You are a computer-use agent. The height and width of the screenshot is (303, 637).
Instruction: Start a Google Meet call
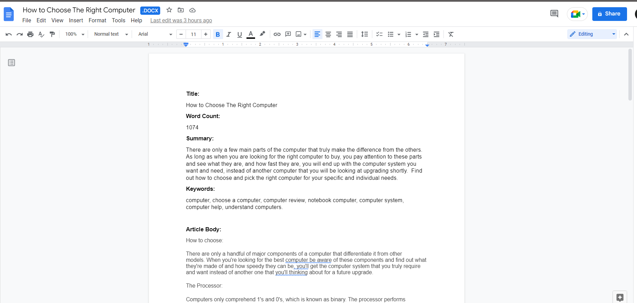point(578,14)
